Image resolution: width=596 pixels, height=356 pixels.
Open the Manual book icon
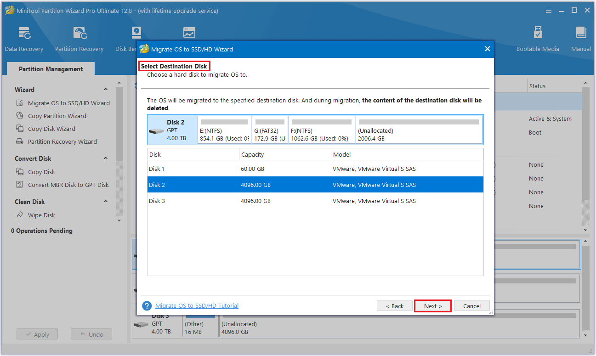point(581,33)
